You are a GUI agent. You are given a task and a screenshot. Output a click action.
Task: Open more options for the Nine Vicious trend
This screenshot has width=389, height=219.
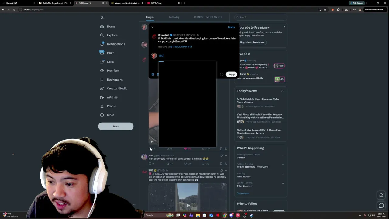tap(283, 174)
